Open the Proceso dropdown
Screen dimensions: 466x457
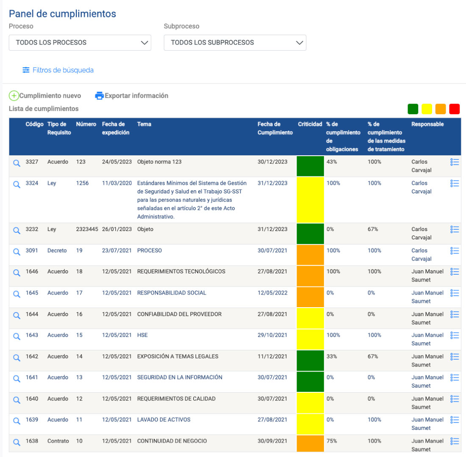click(x=80, y=42)
